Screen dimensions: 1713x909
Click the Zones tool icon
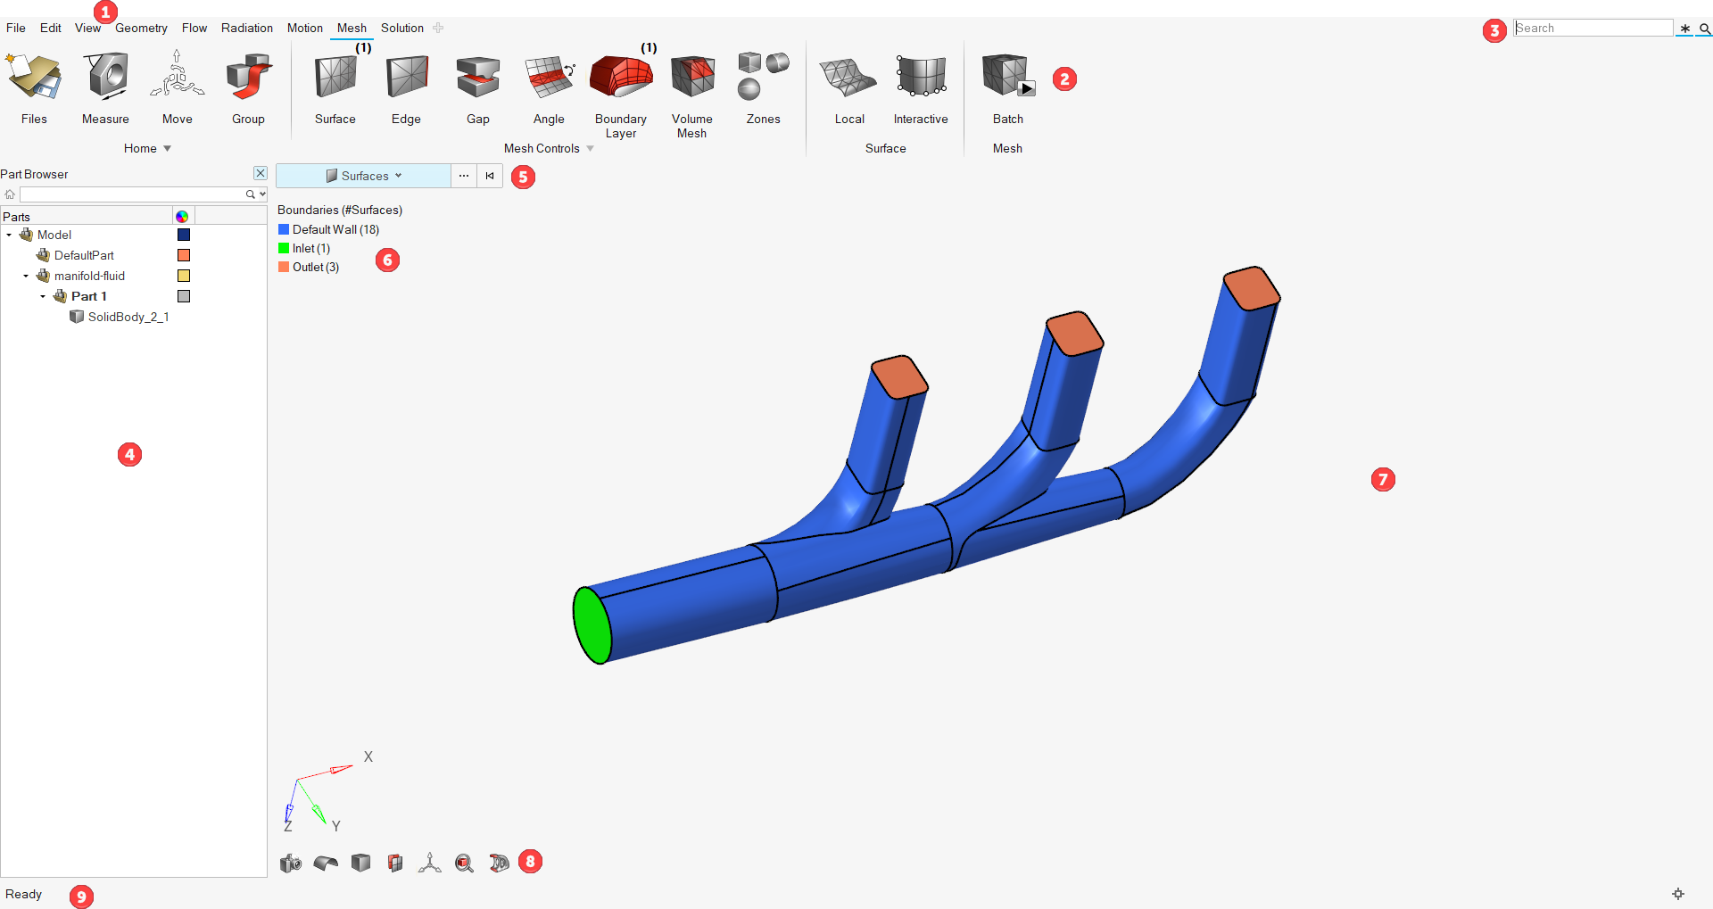[763, 79]
